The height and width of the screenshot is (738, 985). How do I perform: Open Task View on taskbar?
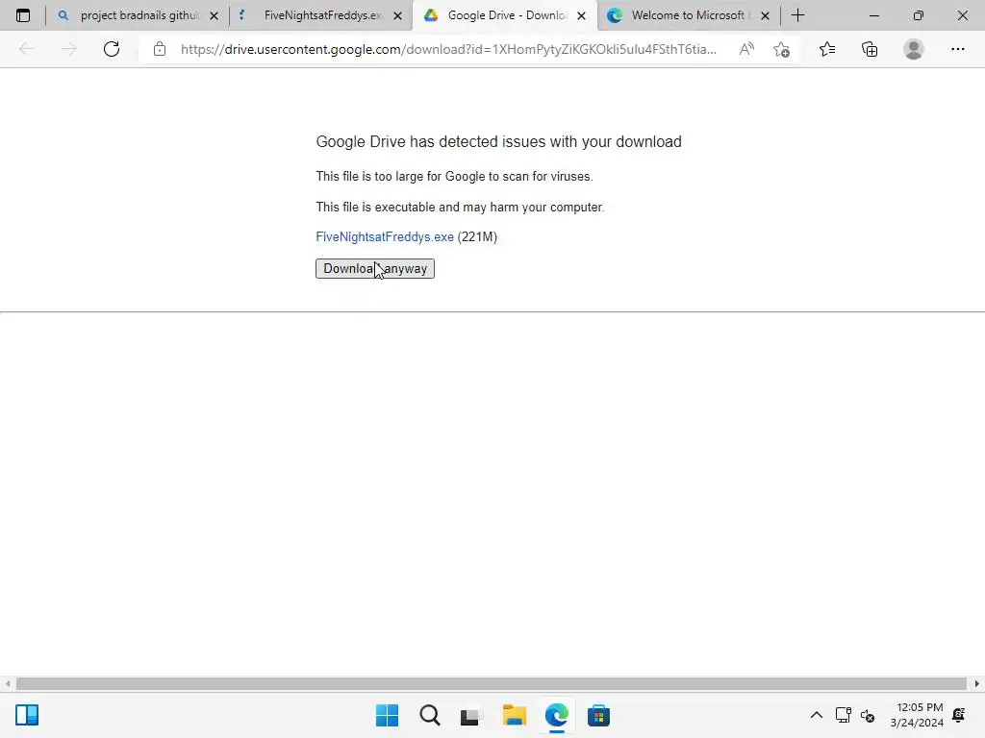click(471, 715)
